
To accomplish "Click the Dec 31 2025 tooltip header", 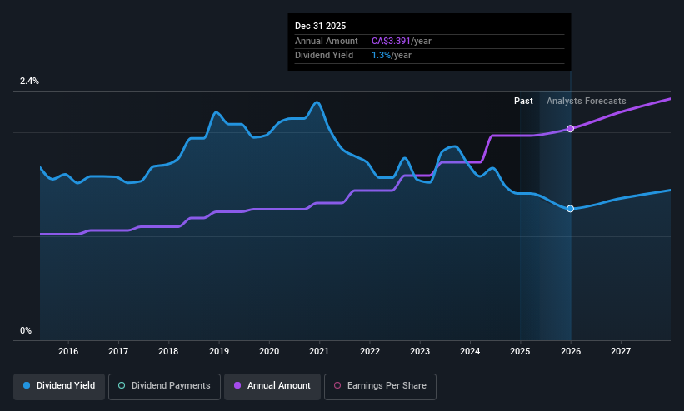I will [x=320, y=26].
